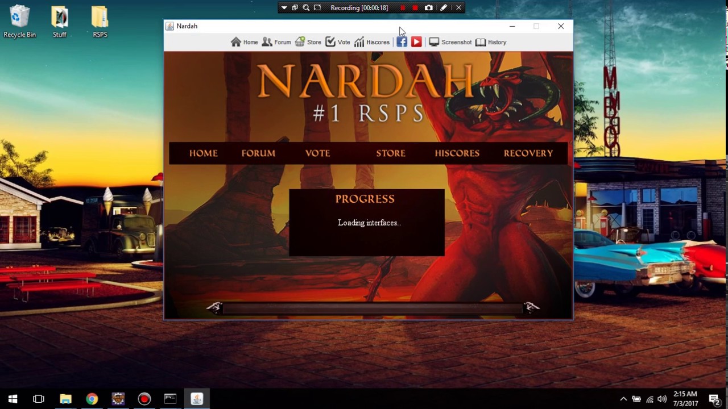Expand the recorder dropdown arrow

click(x=284, y=8)
